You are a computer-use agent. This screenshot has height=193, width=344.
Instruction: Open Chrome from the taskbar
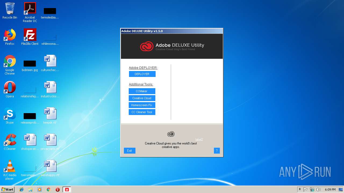tap(48, 190)
